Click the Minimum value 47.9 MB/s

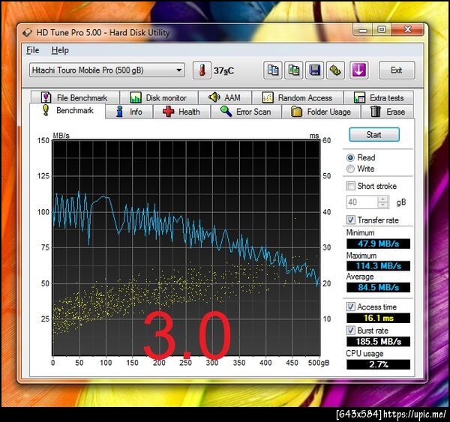[x=378, y=244]
